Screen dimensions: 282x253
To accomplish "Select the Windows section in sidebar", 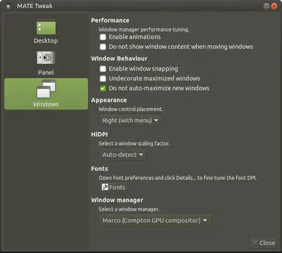I will click(x=46, y=94).
